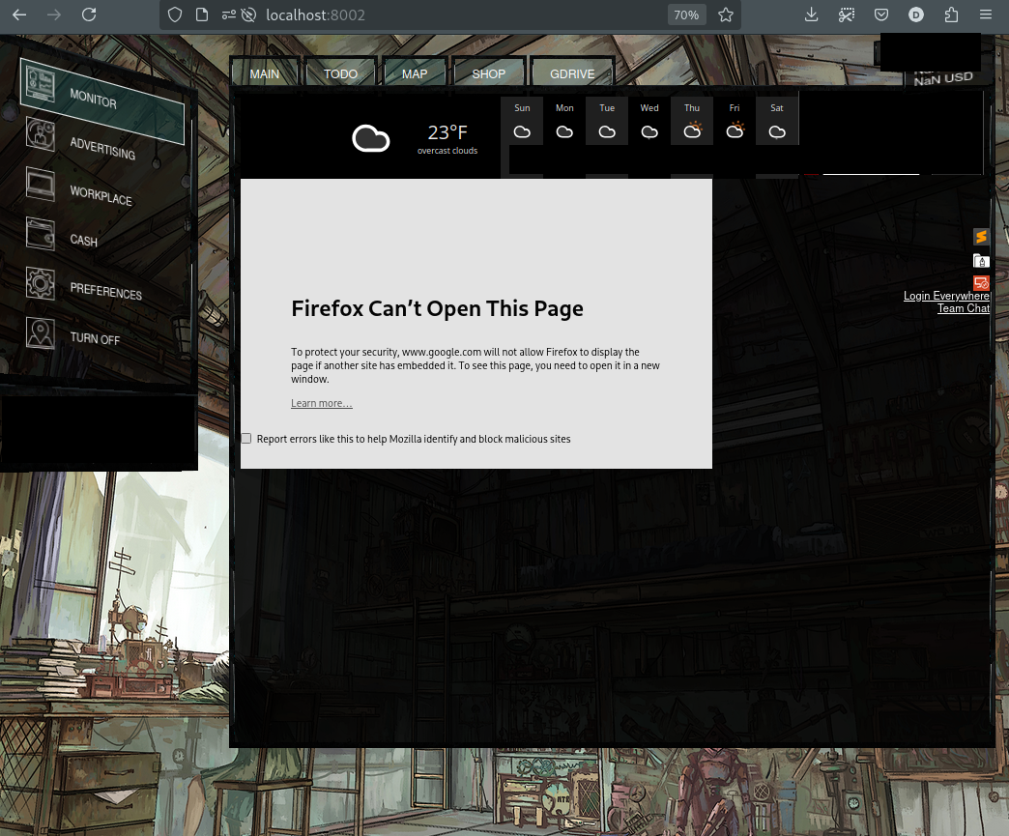Select the Mon forecast day
Screen dimensions: 1009x836
coord(564,121)
